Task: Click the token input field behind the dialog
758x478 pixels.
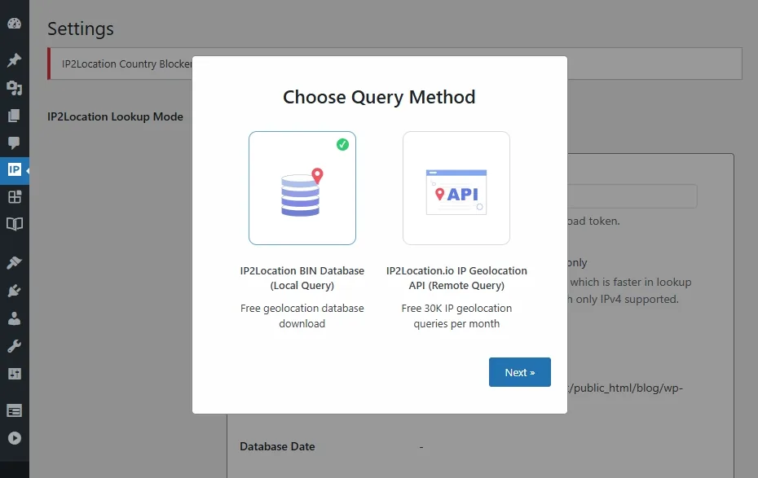Action: pos(632,196)
